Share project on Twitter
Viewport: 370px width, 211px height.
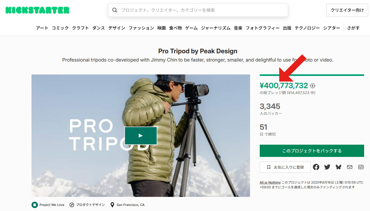click(x=327, y=167)
